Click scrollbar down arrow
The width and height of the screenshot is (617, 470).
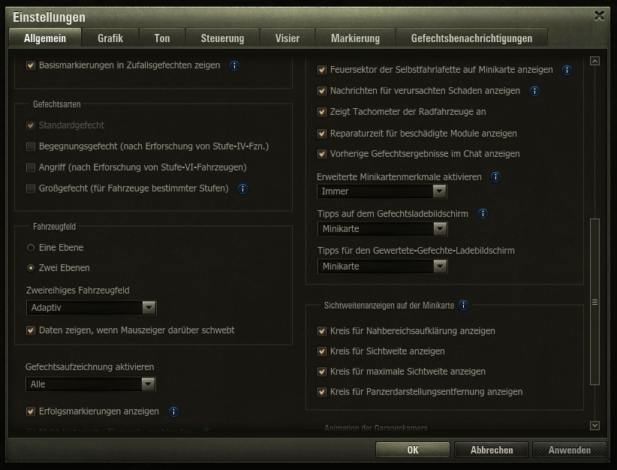pyautogui.click(x=594, y=426)
